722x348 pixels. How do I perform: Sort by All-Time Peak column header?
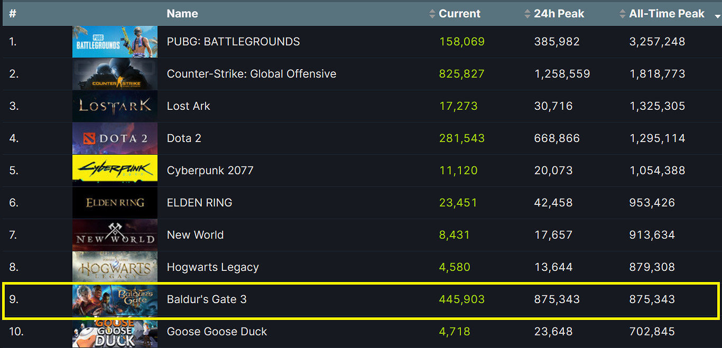(666, 14)
